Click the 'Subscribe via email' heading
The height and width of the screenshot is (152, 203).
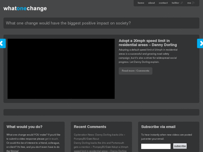click(x=158, y=127)
